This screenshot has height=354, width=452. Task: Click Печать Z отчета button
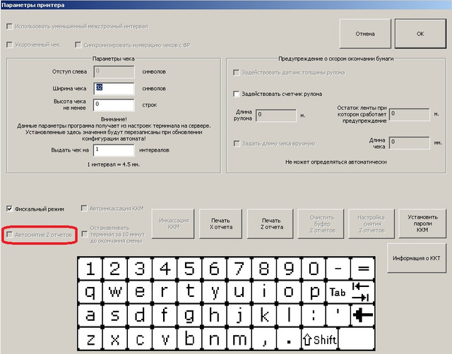270,224
